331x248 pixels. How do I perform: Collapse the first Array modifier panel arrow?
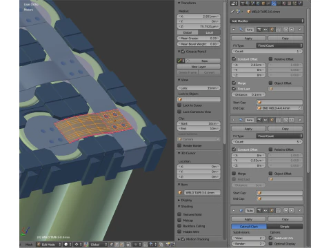(x=234, y=30)
